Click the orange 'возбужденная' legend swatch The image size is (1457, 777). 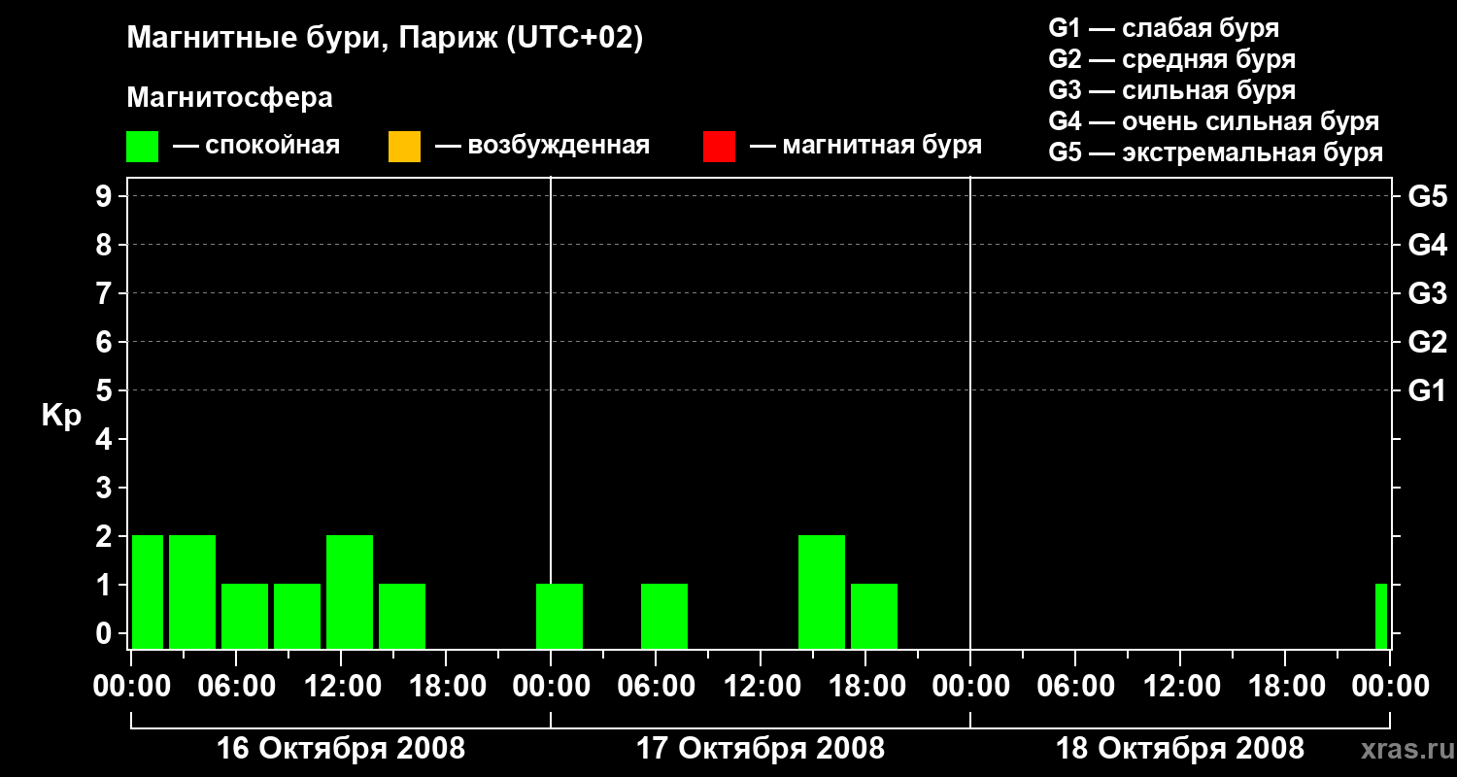404,147
